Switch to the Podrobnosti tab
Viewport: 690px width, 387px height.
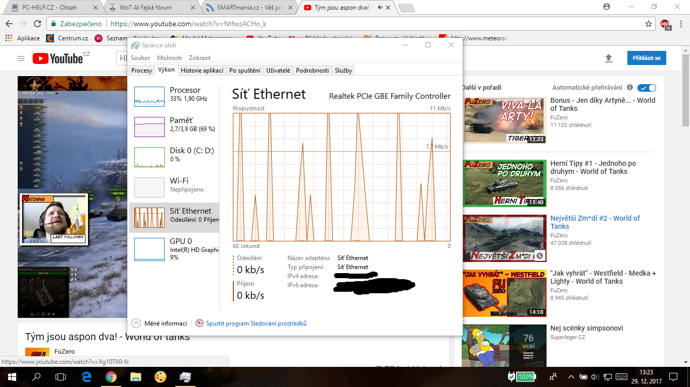point(312,71)
